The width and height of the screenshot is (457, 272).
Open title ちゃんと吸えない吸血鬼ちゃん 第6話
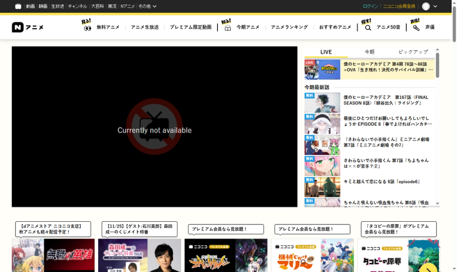pos(386,203)
